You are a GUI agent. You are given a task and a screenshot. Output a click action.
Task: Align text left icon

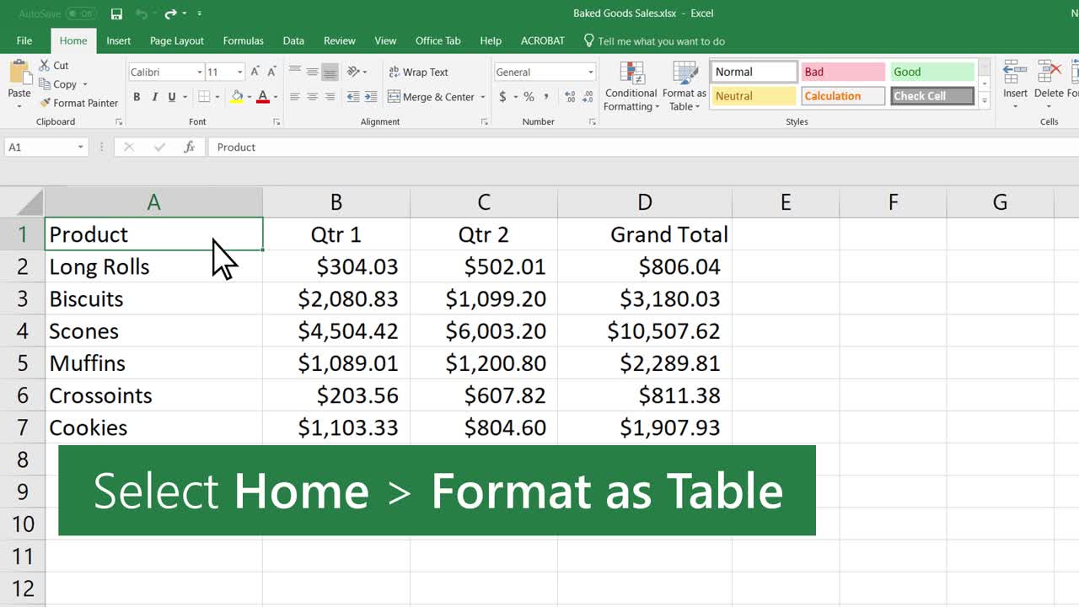[x=295, y=97]
